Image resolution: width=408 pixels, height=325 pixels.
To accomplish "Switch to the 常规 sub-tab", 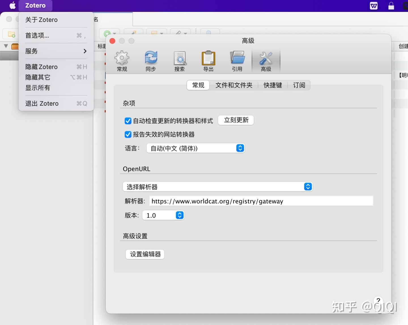I will 198,85.
